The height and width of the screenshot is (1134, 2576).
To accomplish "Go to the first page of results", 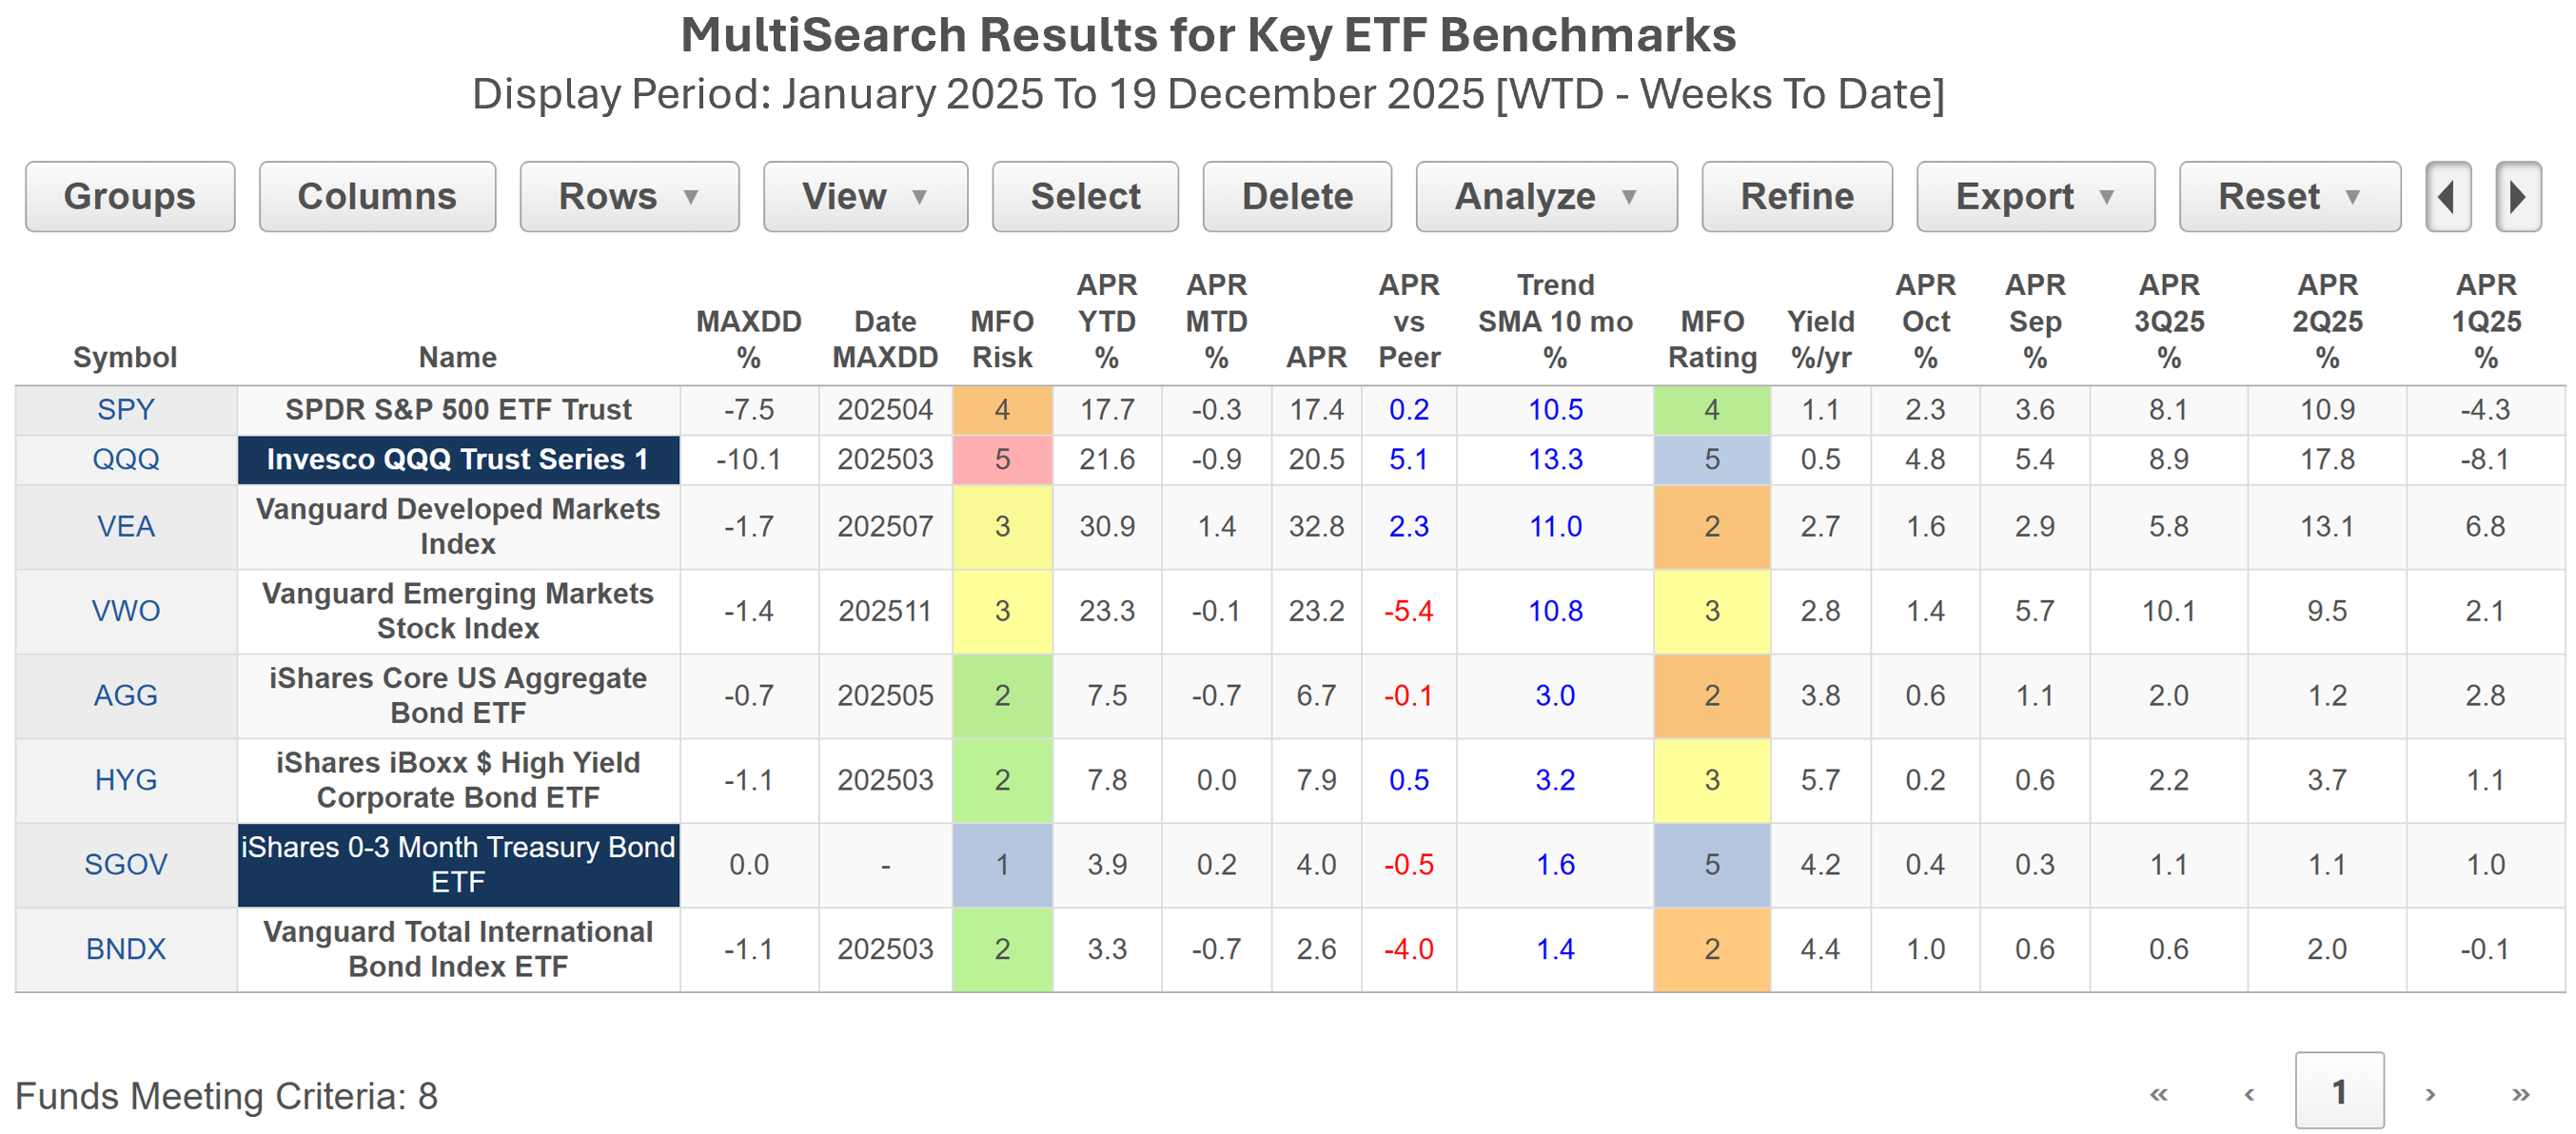I will tap(2158, 1093).
